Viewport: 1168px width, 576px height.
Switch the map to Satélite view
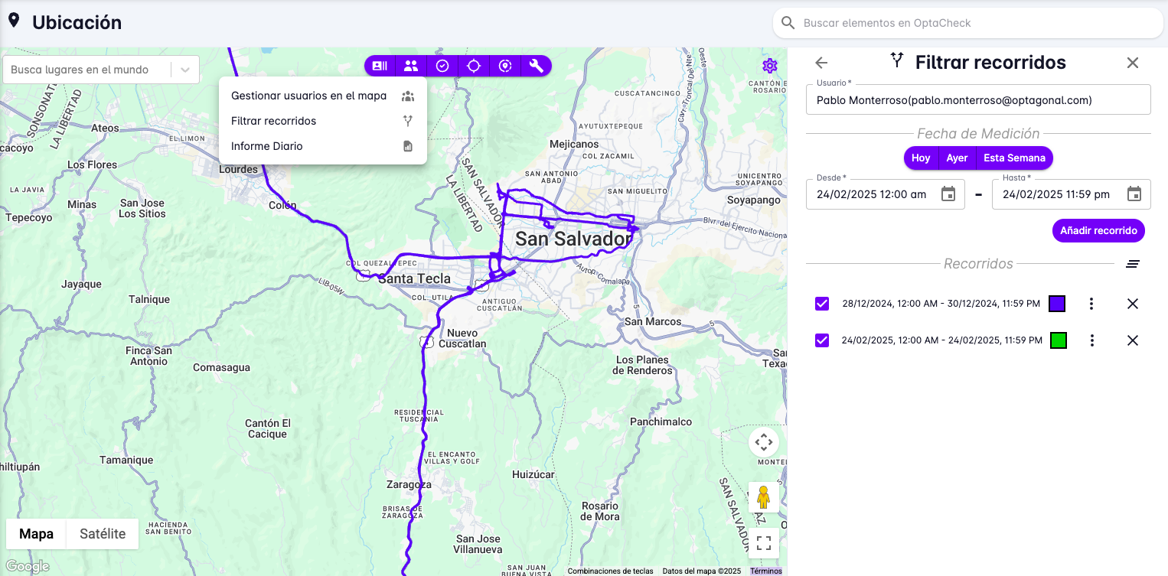click(103, 534)
